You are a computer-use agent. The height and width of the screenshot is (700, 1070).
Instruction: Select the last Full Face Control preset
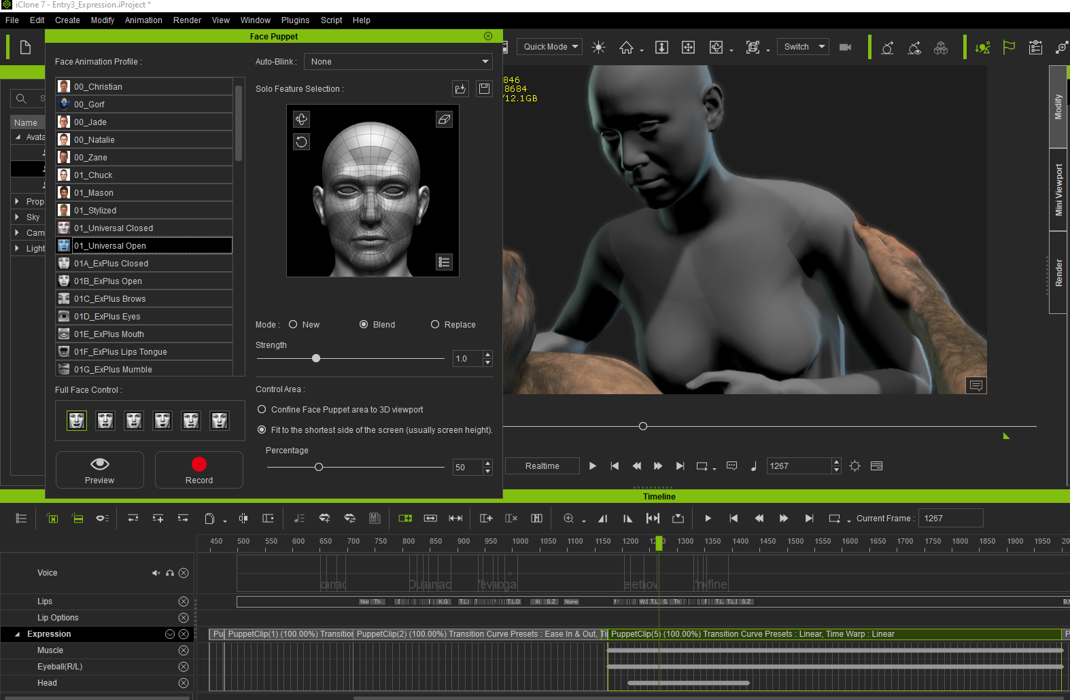(x=220, y=421)
